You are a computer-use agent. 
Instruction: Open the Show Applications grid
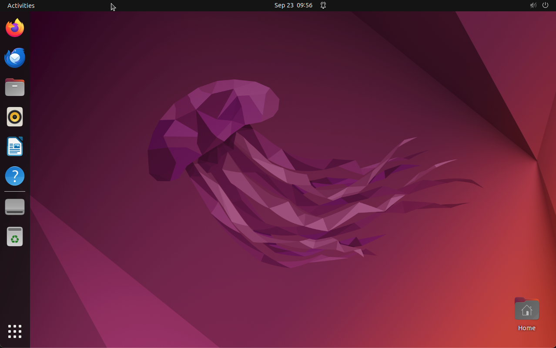coord(14,331)
